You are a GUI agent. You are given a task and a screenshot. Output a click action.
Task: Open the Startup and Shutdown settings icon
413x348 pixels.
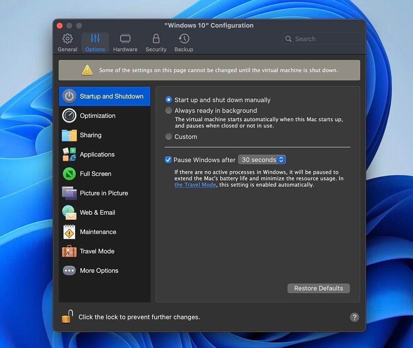click(69, 96)
